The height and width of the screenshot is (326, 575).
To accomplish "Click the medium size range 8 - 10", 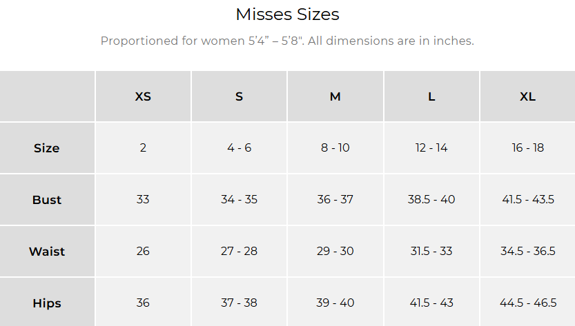I will pyautogui.click(x=335, y=148).
